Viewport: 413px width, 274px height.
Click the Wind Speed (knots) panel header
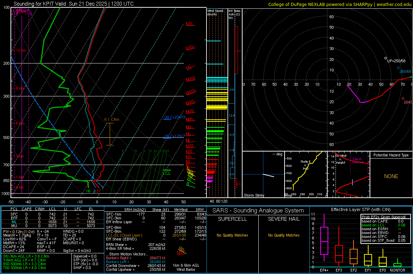pos(215,12)
